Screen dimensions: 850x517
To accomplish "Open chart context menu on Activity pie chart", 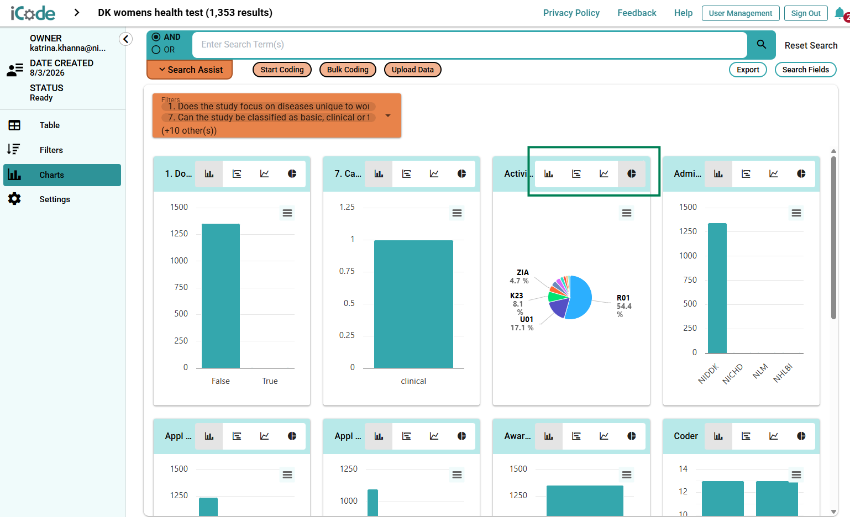I will point(627,213).
